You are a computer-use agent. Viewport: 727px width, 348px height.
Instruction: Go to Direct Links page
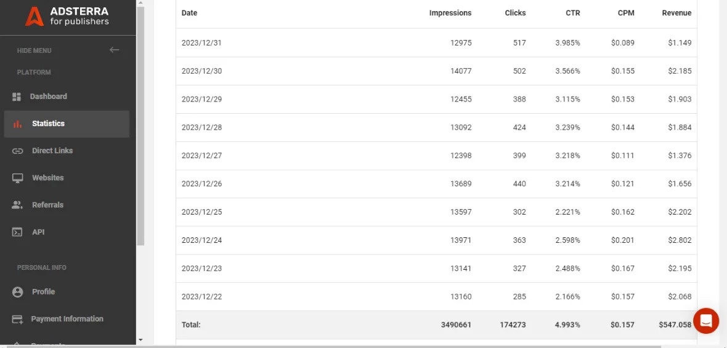(x=52, y=151)
